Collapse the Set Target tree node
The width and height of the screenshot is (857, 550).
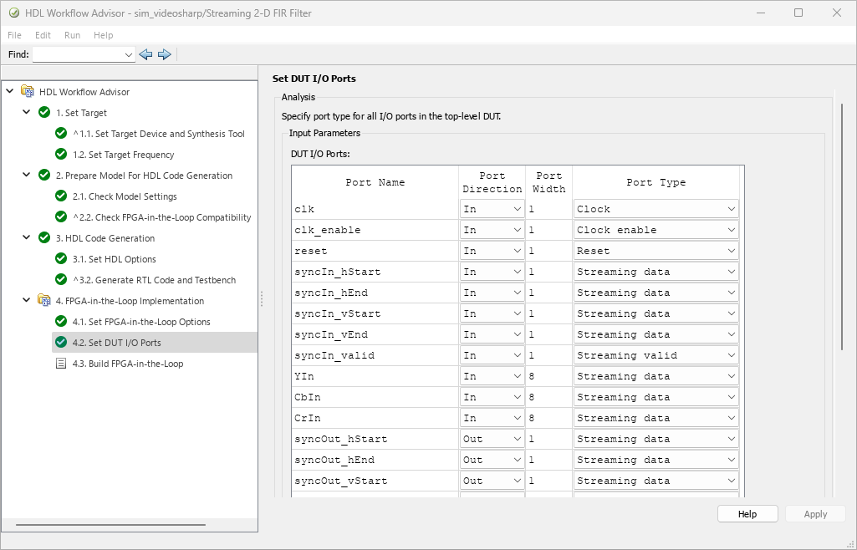pos(26,113)
